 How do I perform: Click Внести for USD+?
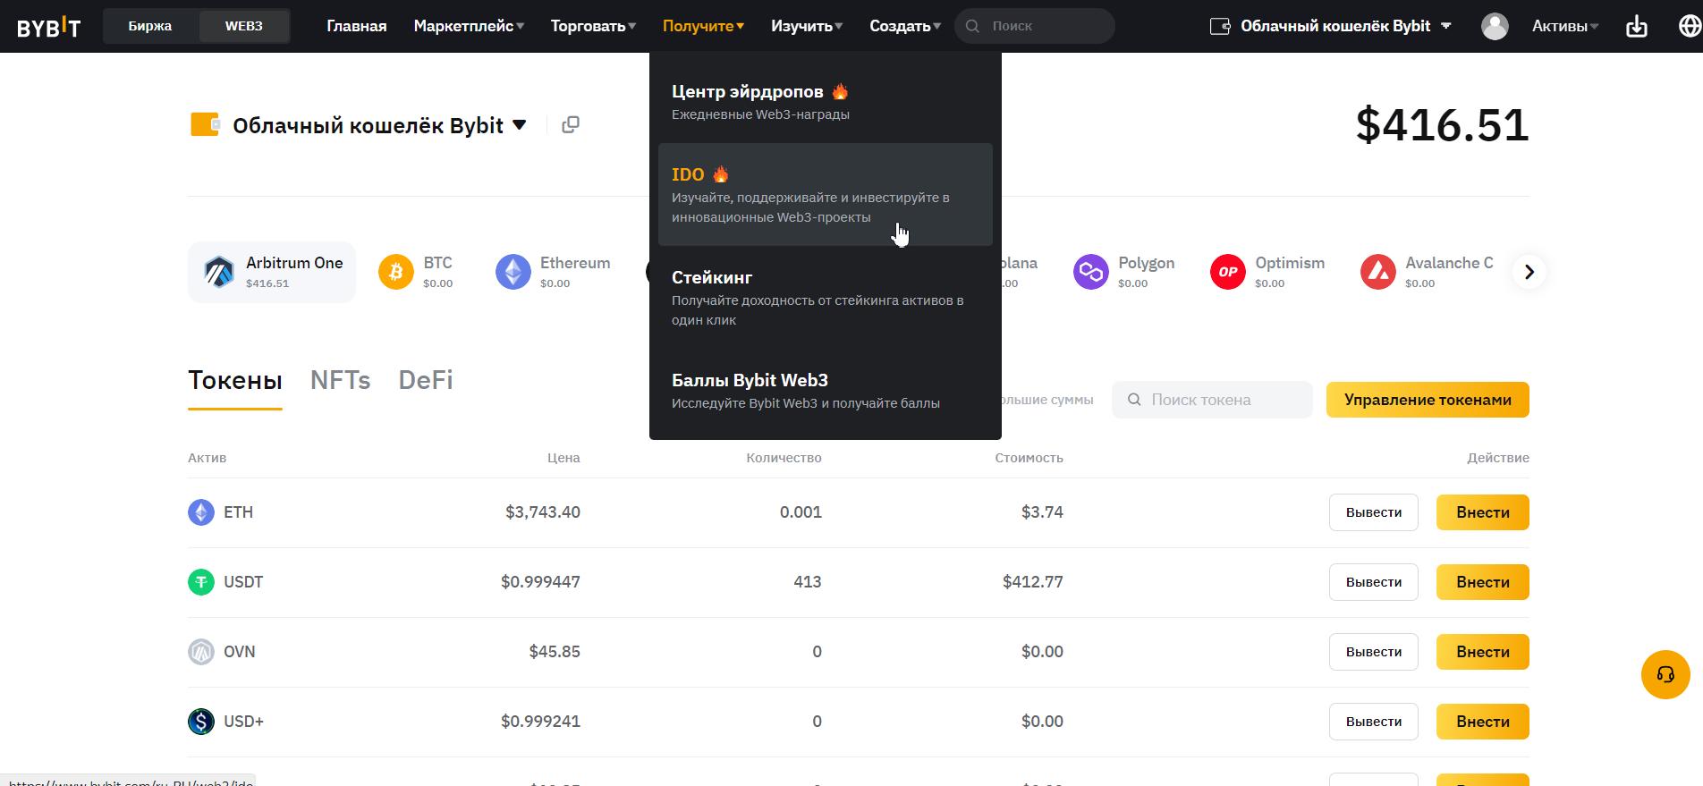1483,722
